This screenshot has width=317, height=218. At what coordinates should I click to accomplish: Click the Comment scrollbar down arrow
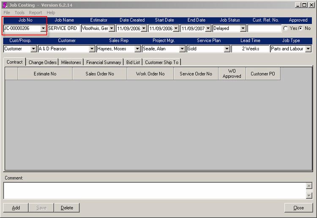coord(309,195)
